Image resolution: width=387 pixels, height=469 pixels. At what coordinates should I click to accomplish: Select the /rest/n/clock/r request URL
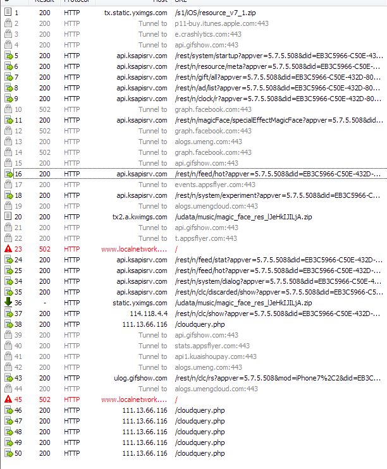tap(278, 99)
